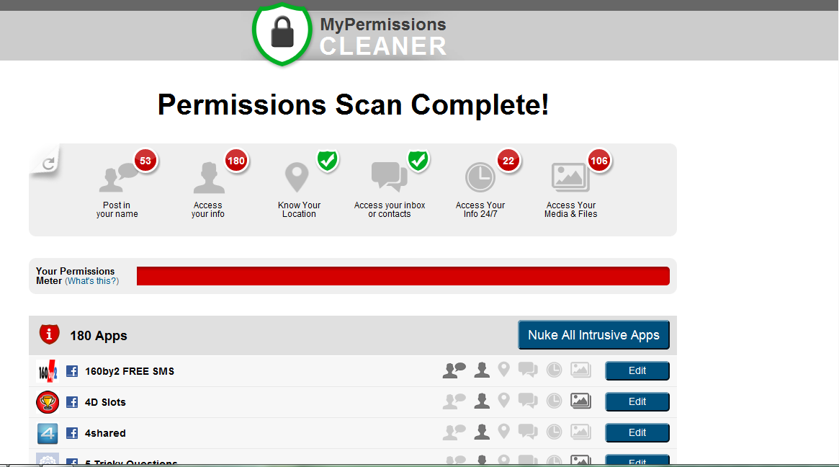Select the 'Access your info' person icon
Image resolution: width=839 pixels, height=467 pixels.
click(209, 178)
